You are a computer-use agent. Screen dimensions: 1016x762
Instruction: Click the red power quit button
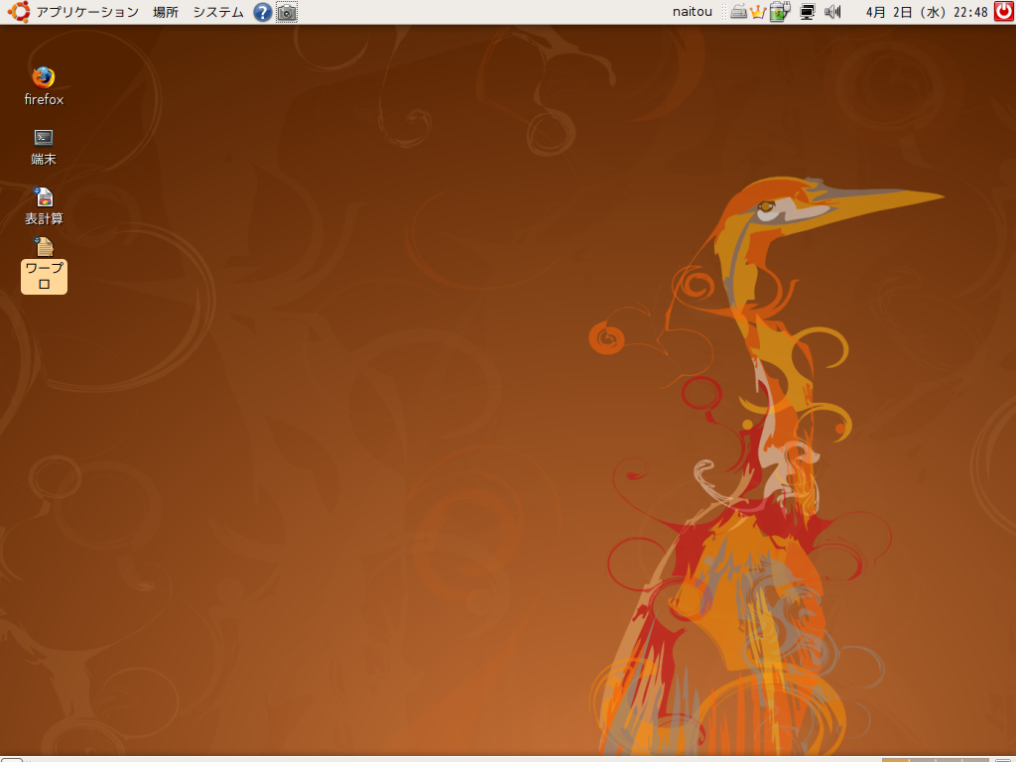(x=1004, y=12)
